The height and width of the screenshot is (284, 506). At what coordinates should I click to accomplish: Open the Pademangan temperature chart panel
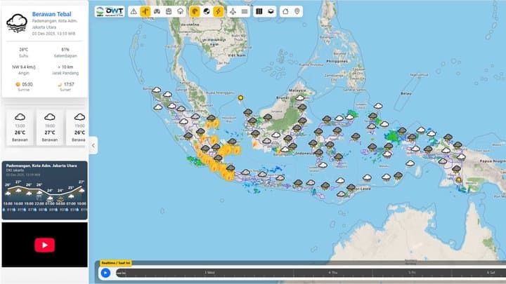44,190
